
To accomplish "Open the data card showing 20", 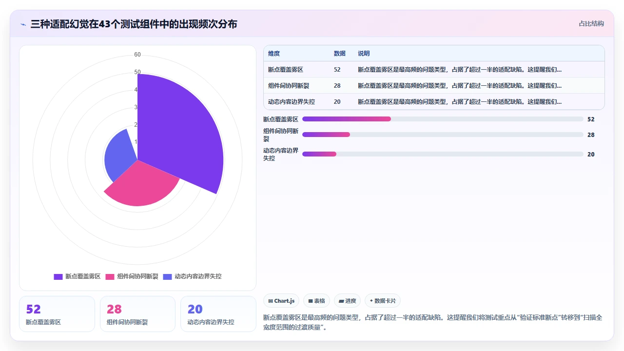I will tap(218, 314).
